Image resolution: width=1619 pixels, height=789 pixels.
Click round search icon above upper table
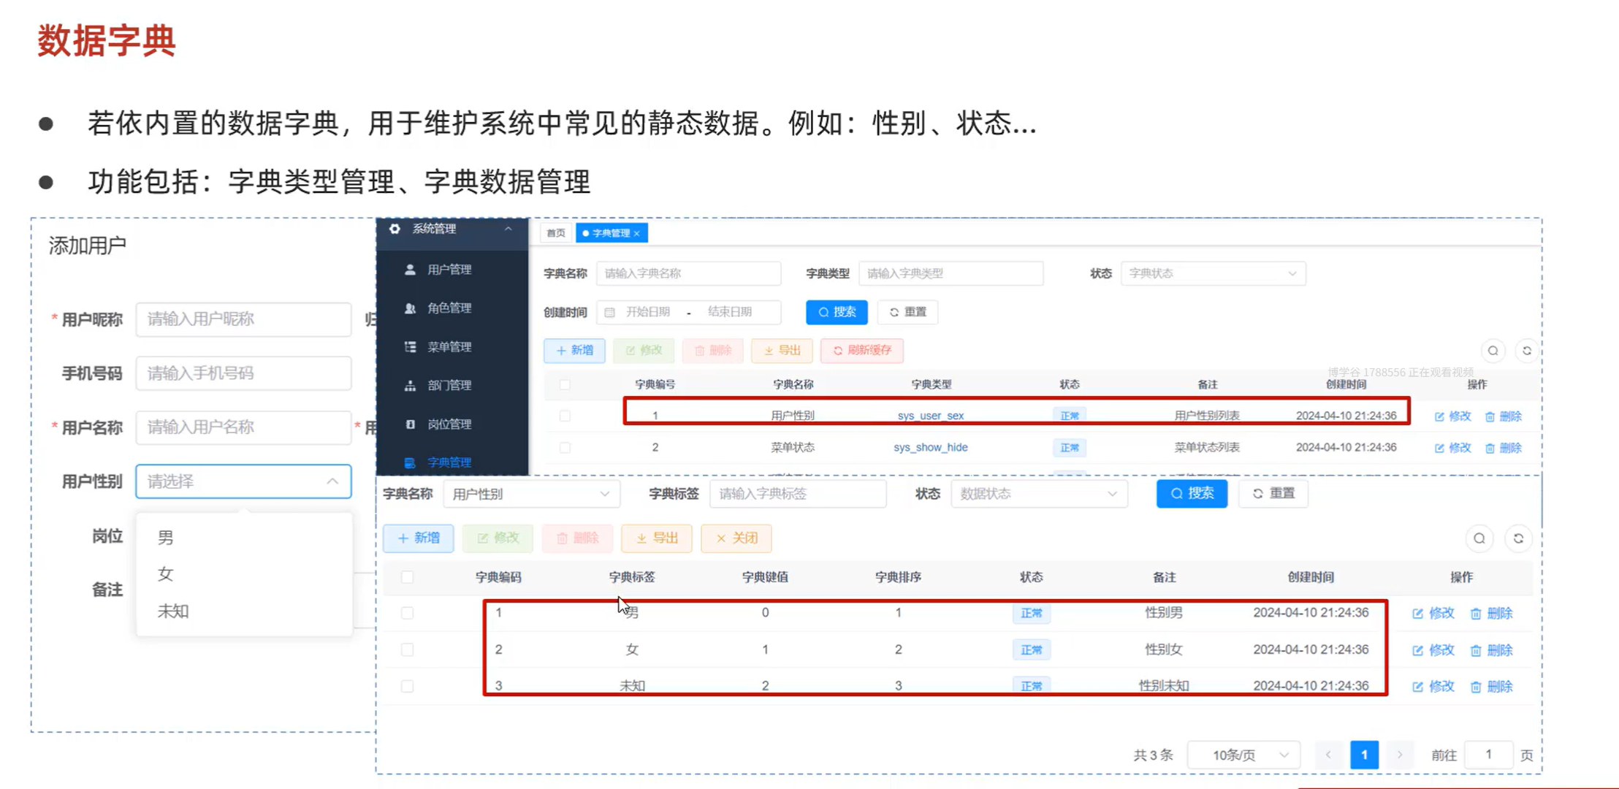tap(1493, 351)
